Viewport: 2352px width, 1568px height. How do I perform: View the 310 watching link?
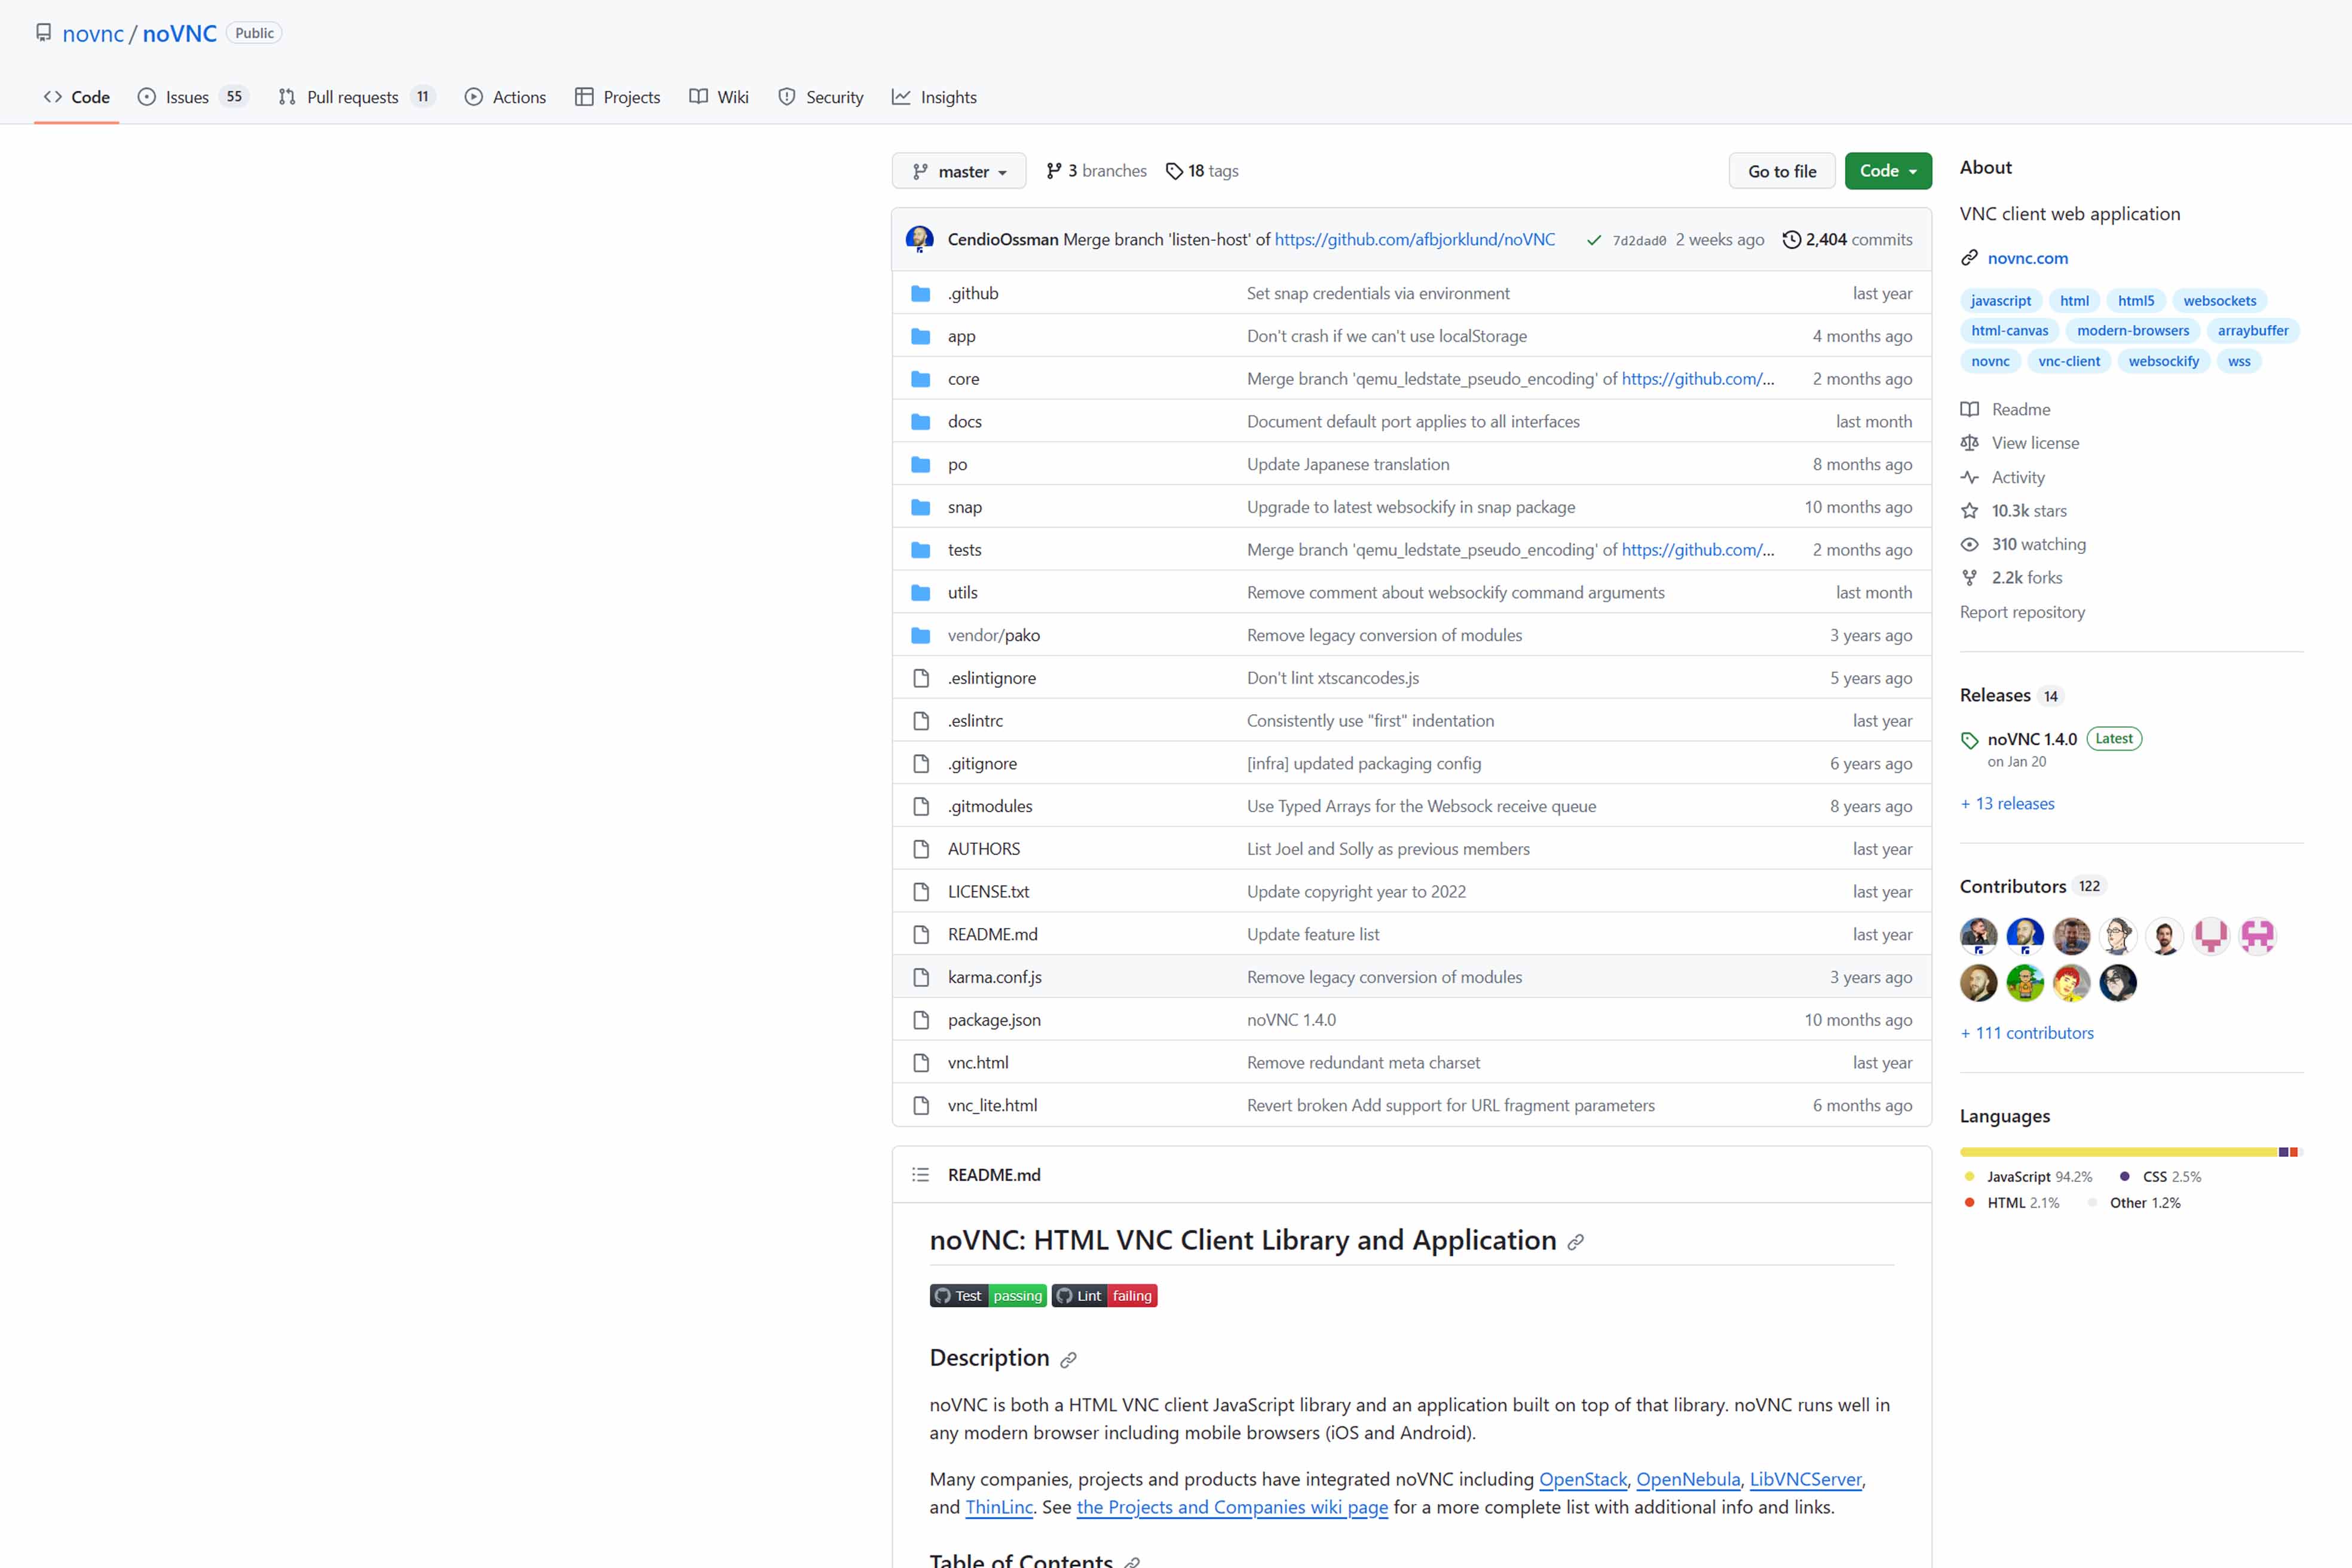pos(2023,544)
